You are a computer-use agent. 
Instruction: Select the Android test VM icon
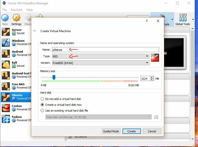coord(6,75)
